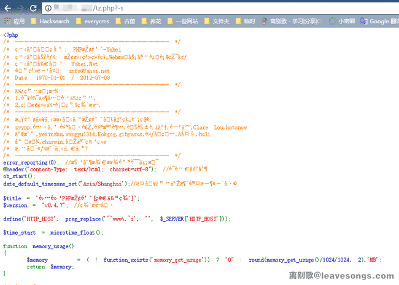Image resolution: width=399 pixels, height=285 pixels.
Task: View site information icon in address bar
Action: tap(48, 7)
